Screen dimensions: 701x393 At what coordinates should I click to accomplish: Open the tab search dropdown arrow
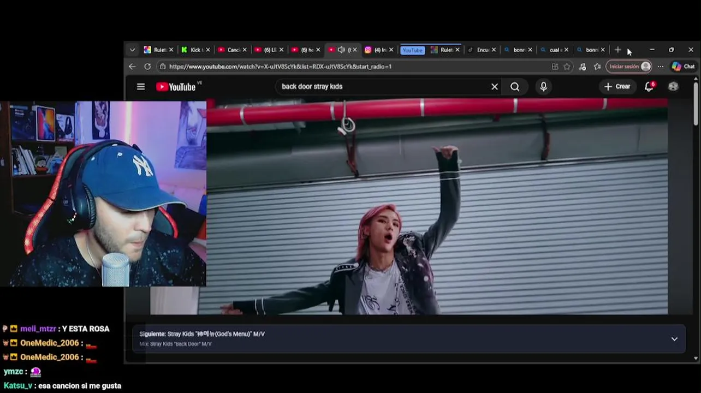click(132, 50)
